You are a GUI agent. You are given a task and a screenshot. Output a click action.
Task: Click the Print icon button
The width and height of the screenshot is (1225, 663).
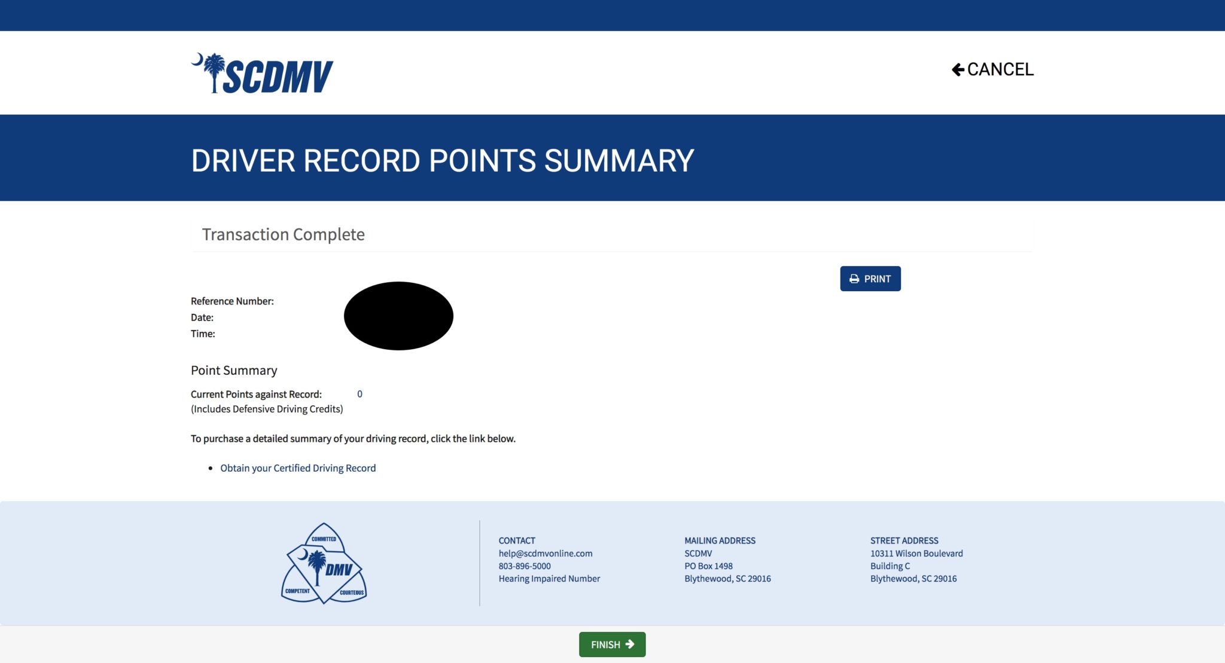(854, 279)
